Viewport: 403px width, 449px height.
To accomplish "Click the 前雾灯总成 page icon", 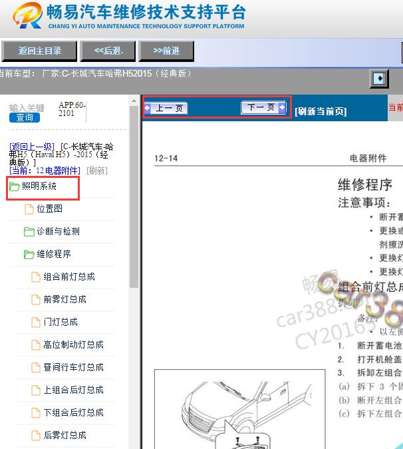I will pos(36,300).
